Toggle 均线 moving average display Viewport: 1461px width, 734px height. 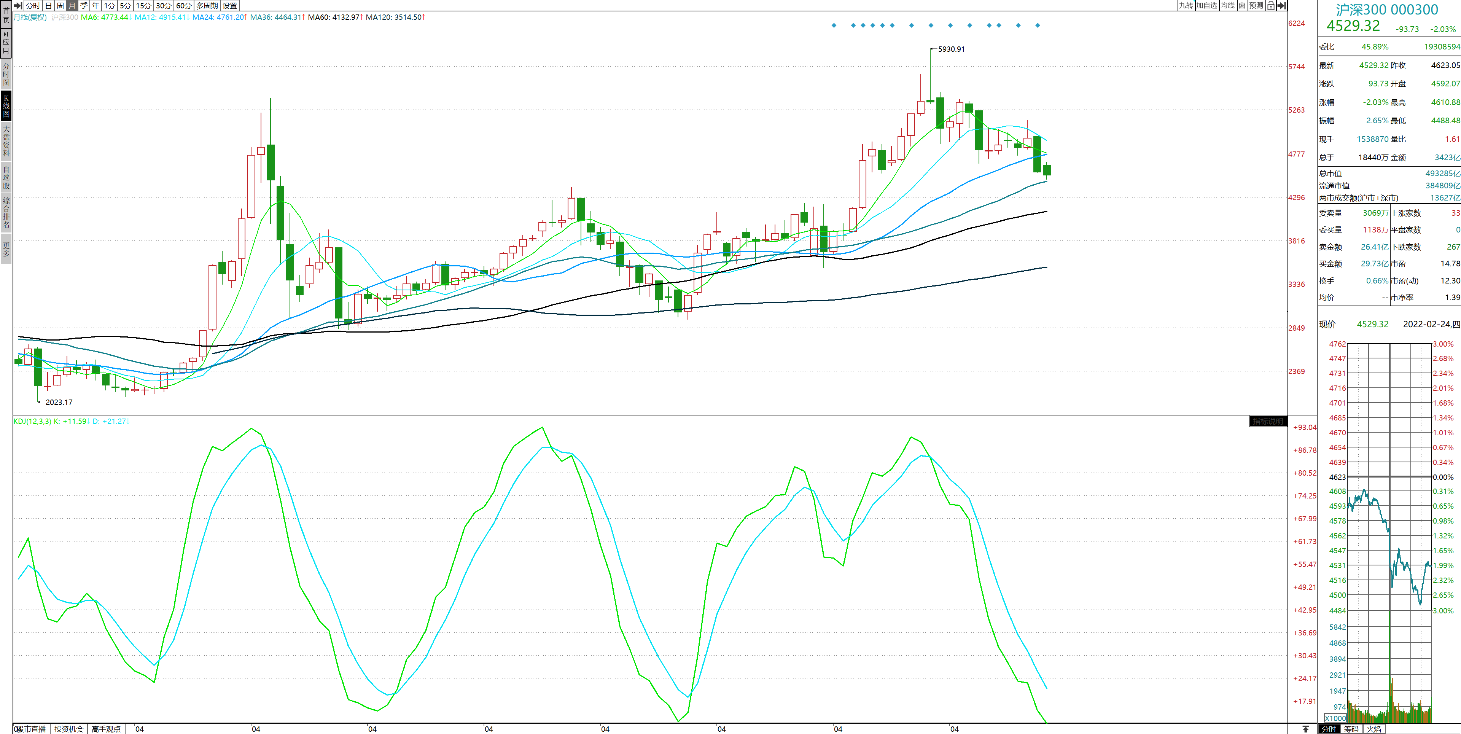tap(1227, 6)
